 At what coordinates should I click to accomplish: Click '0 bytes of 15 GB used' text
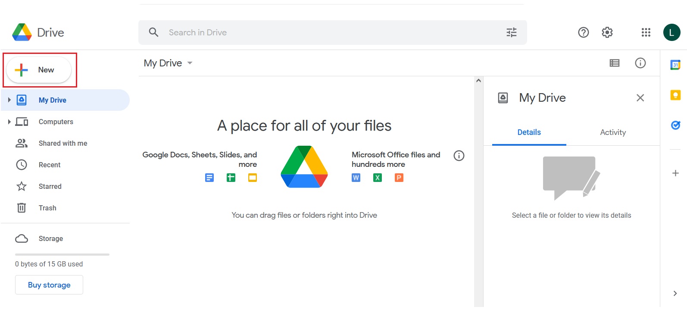coord(49,264)
